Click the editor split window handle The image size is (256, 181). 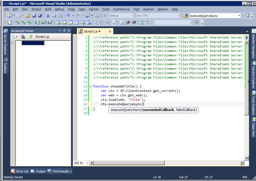(x=247, y=38)
